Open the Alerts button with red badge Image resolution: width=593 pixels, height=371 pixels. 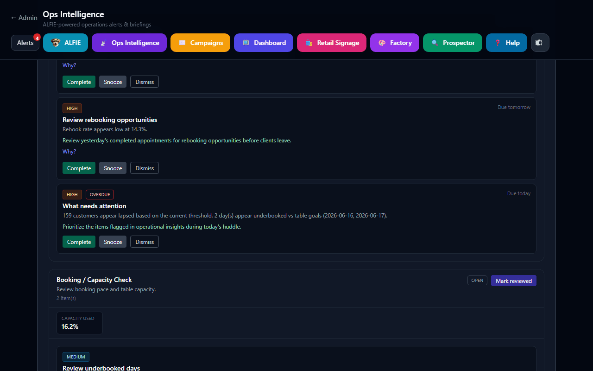click(25, 43)
